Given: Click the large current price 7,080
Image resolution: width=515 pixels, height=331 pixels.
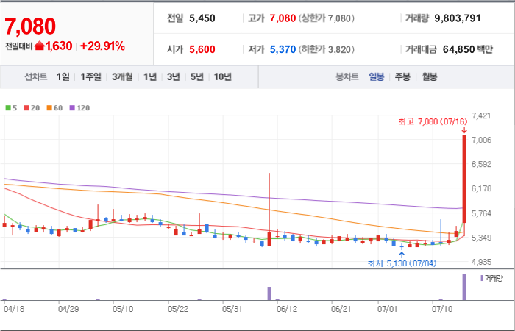Looking at the screenshot, I should (x=30, y=26).
